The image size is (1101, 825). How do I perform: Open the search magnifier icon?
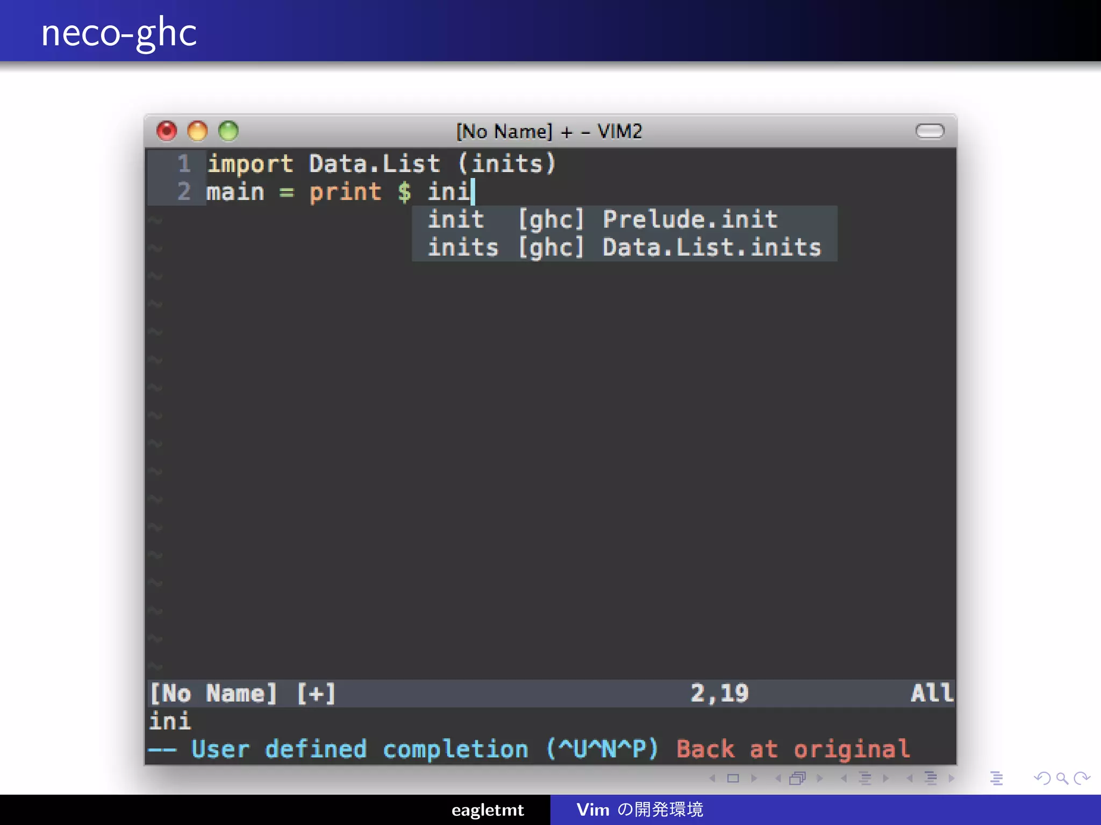(1062, 778)
